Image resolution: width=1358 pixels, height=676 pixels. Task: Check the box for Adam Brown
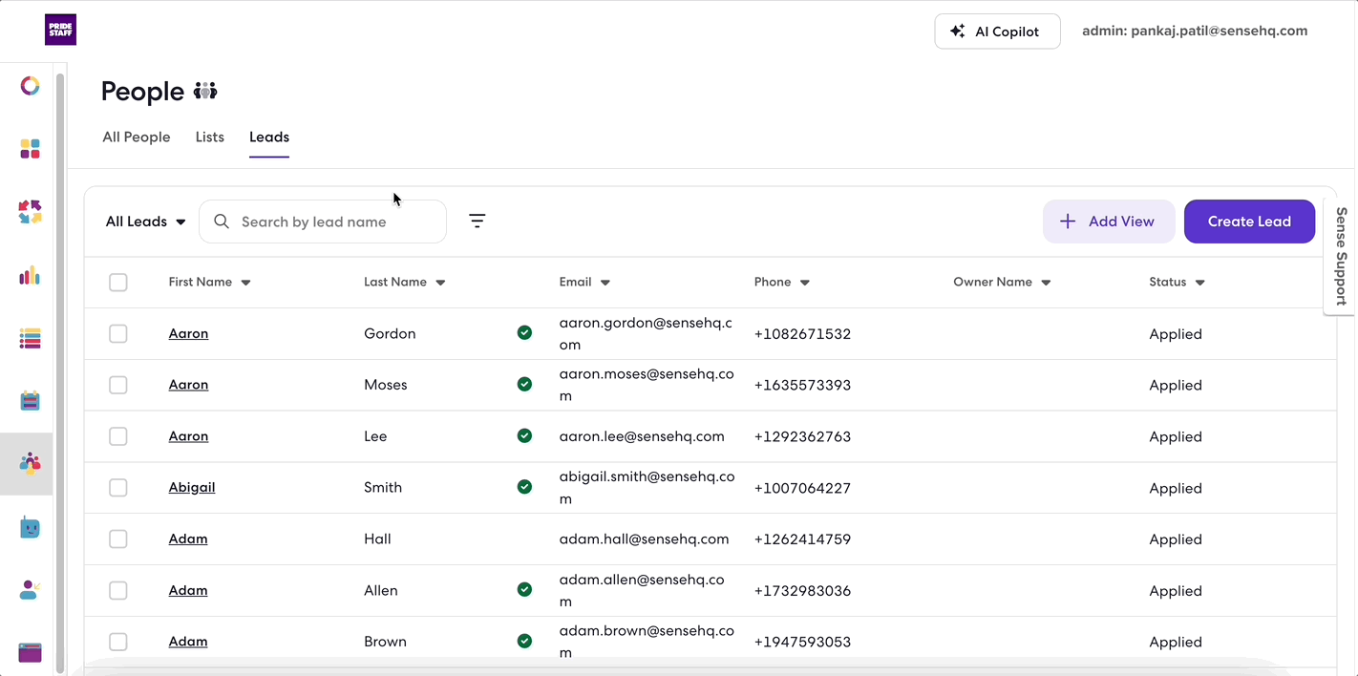point(118,642)
